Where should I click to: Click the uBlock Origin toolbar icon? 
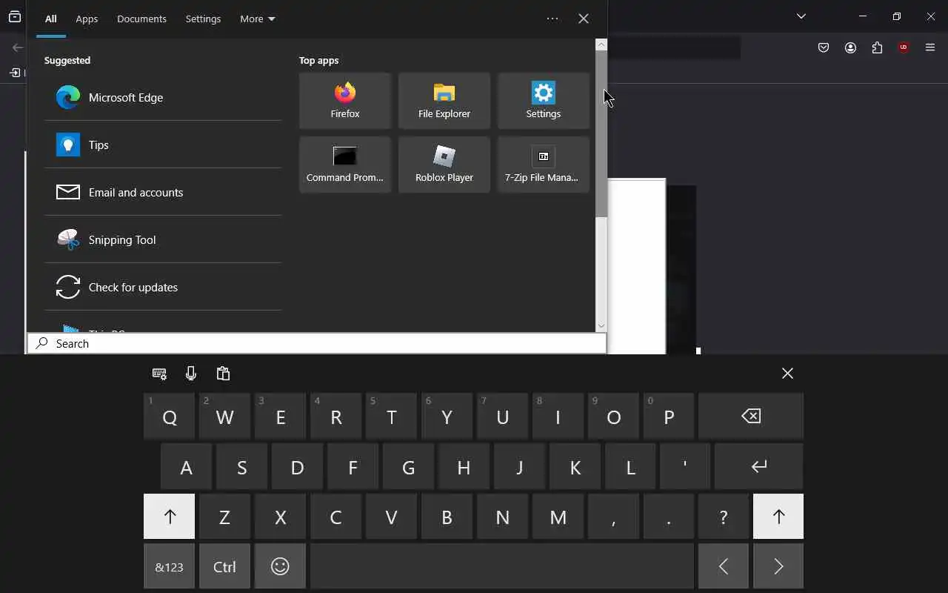[x=904, y=47]
